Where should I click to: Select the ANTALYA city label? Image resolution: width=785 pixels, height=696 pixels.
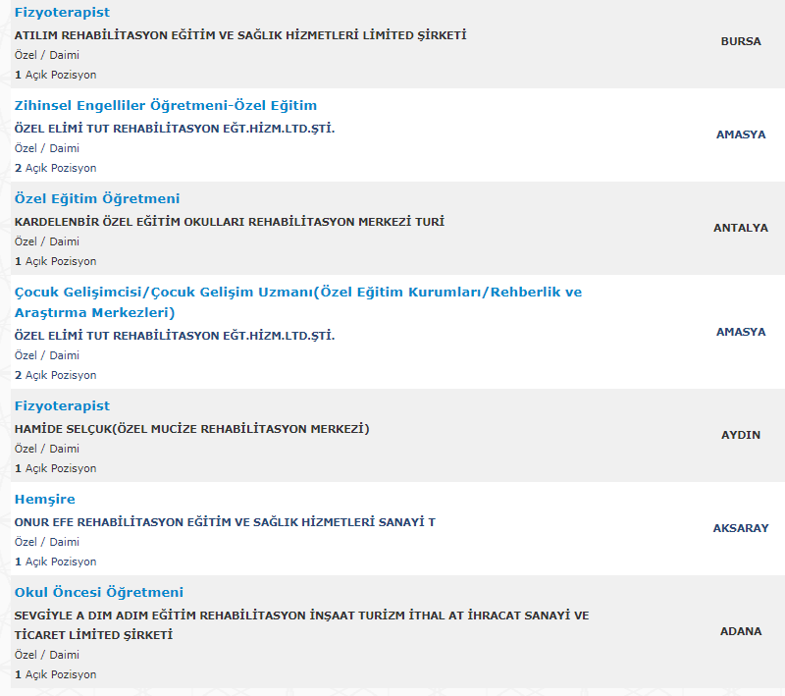[x=741, y=228]
